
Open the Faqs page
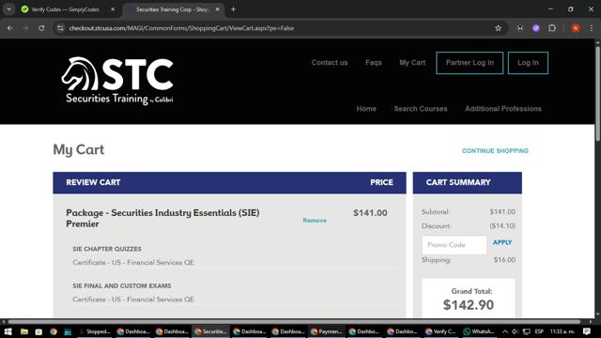coord(374,63)
